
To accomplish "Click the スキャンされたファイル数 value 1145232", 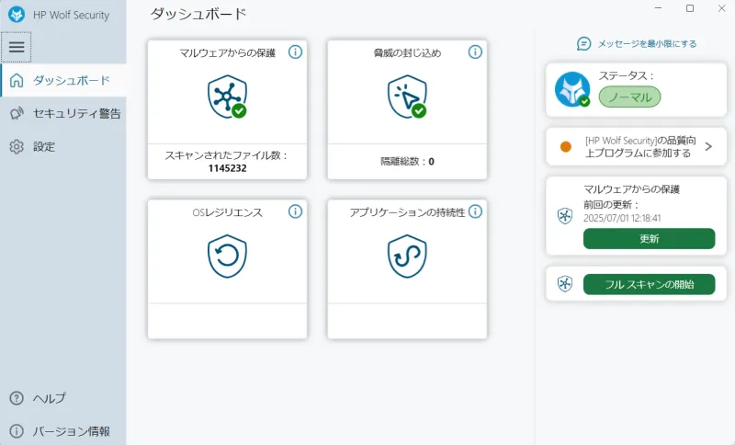I will coord(227,168).
